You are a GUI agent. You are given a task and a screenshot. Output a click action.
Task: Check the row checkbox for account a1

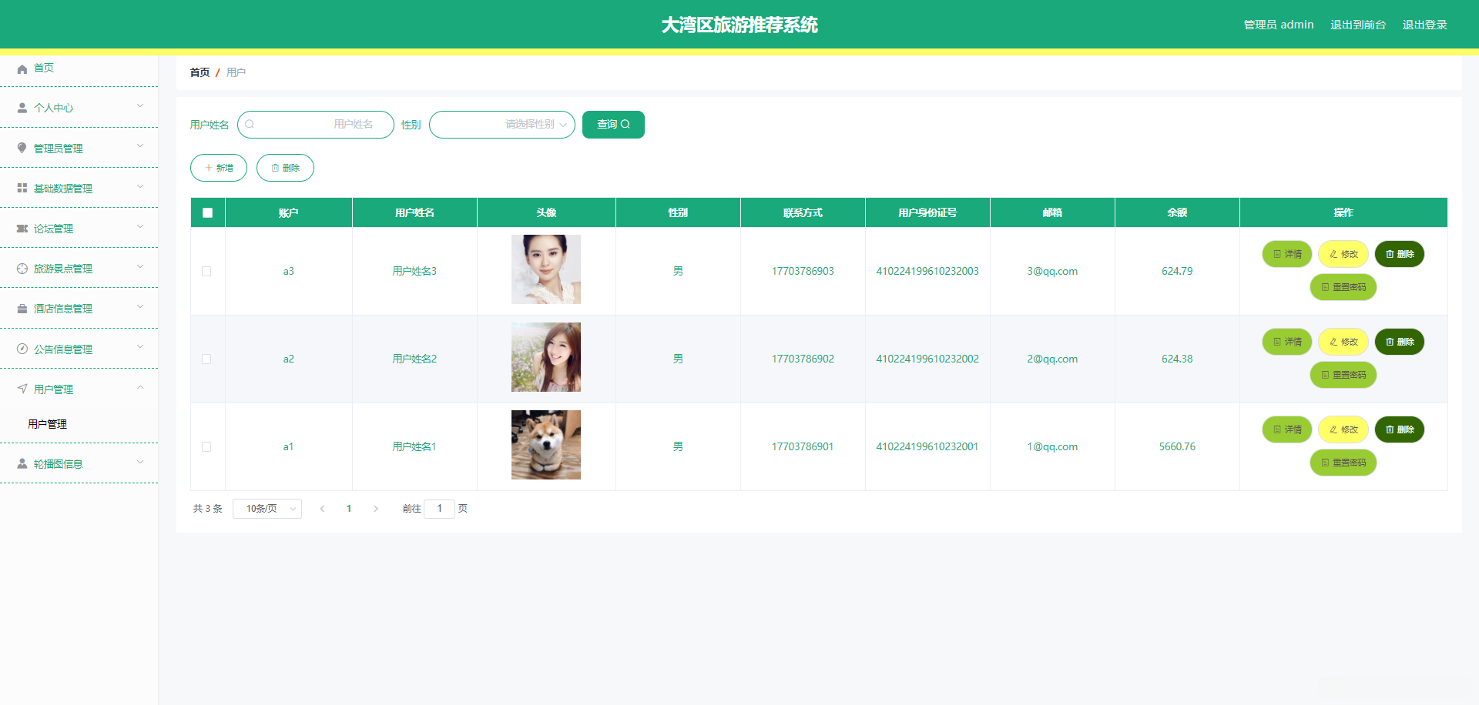206,446
